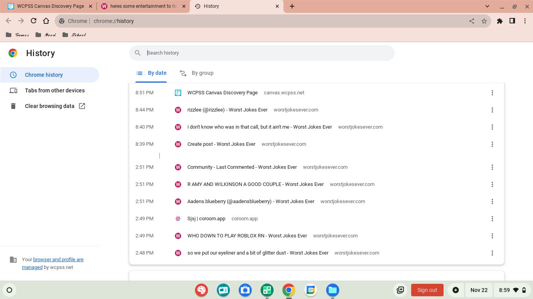The width and height of the screenshot is (533, 299).
Task: Select Tabs from other devices
Action: (x=55, y=90)
